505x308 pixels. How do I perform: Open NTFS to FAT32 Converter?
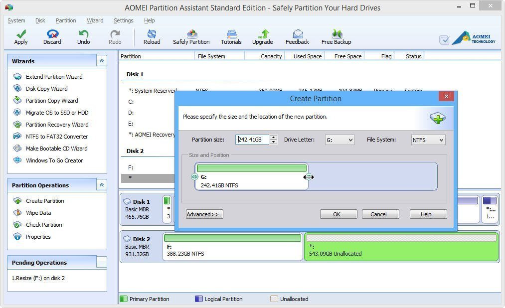click(57, 137)
